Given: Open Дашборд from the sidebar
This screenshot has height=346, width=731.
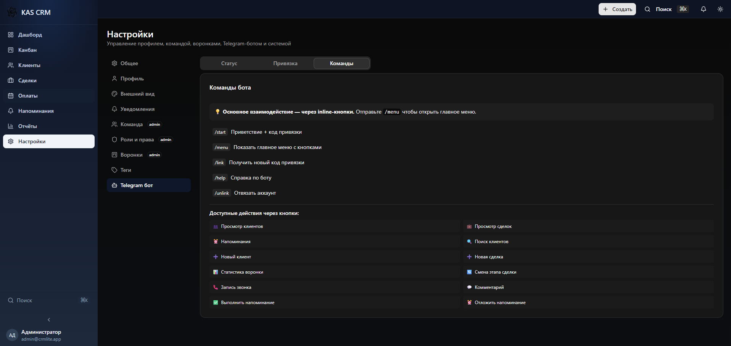Looking at the screenshot, I should point(49,35).
